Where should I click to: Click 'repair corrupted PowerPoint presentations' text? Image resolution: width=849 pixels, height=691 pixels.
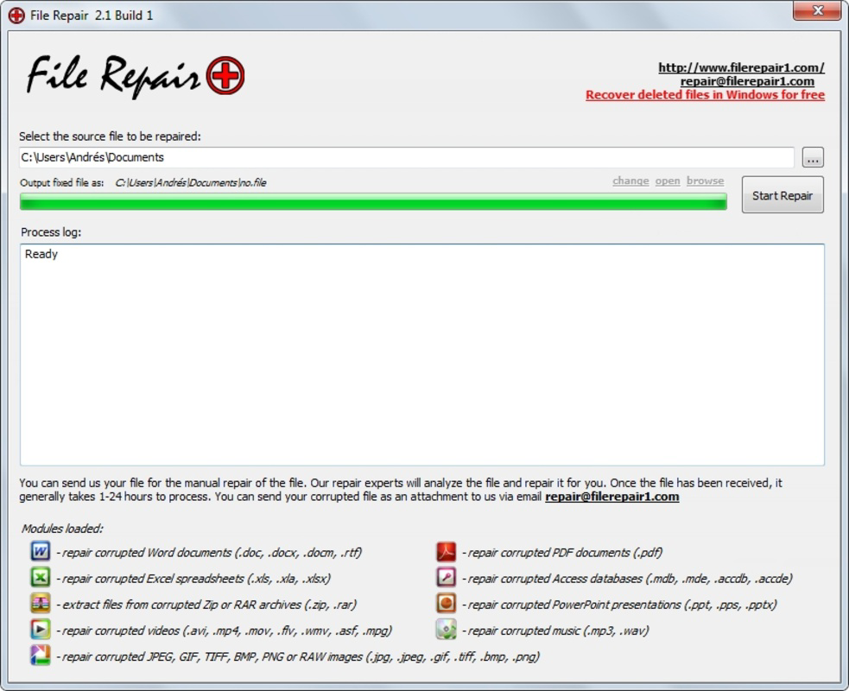[x=619, y=605]
